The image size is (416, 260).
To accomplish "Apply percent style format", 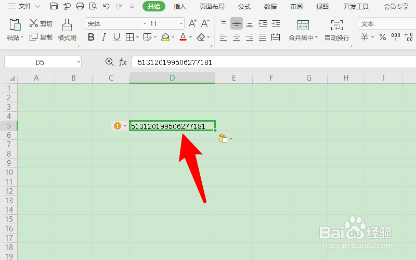I will (x=383, y=37).
